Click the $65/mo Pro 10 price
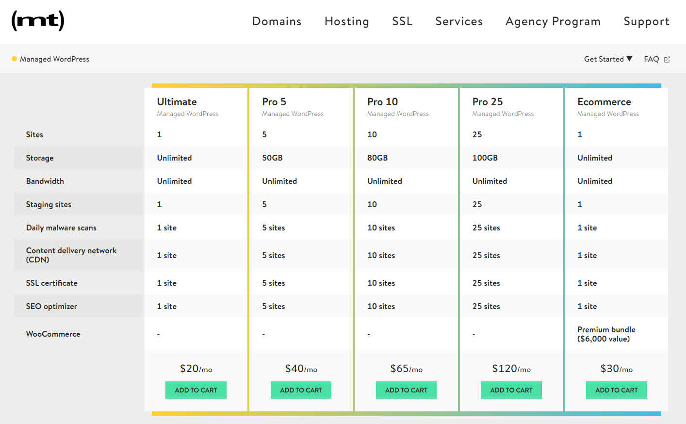This screenshot has width=686, height=424. pos(406,368)
